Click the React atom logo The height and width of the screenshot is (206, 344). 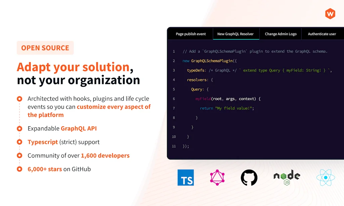(x=326, y=177)
